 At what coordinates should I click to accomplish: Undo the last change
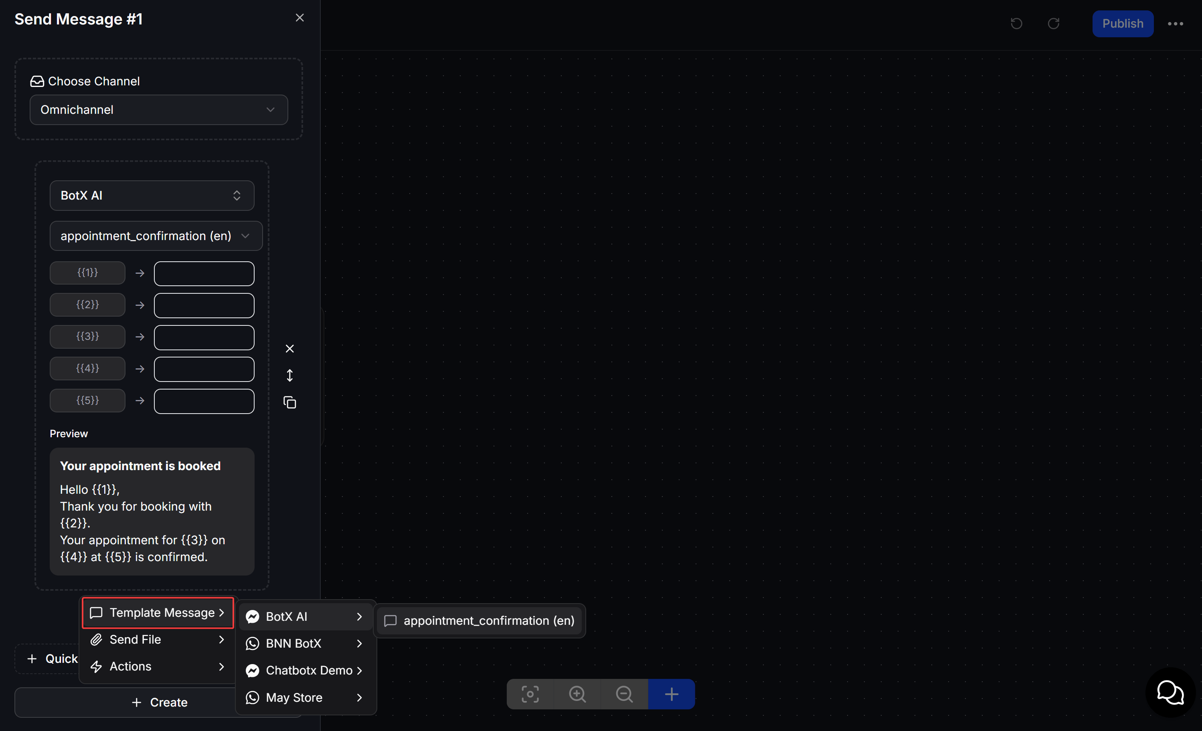1016,23
